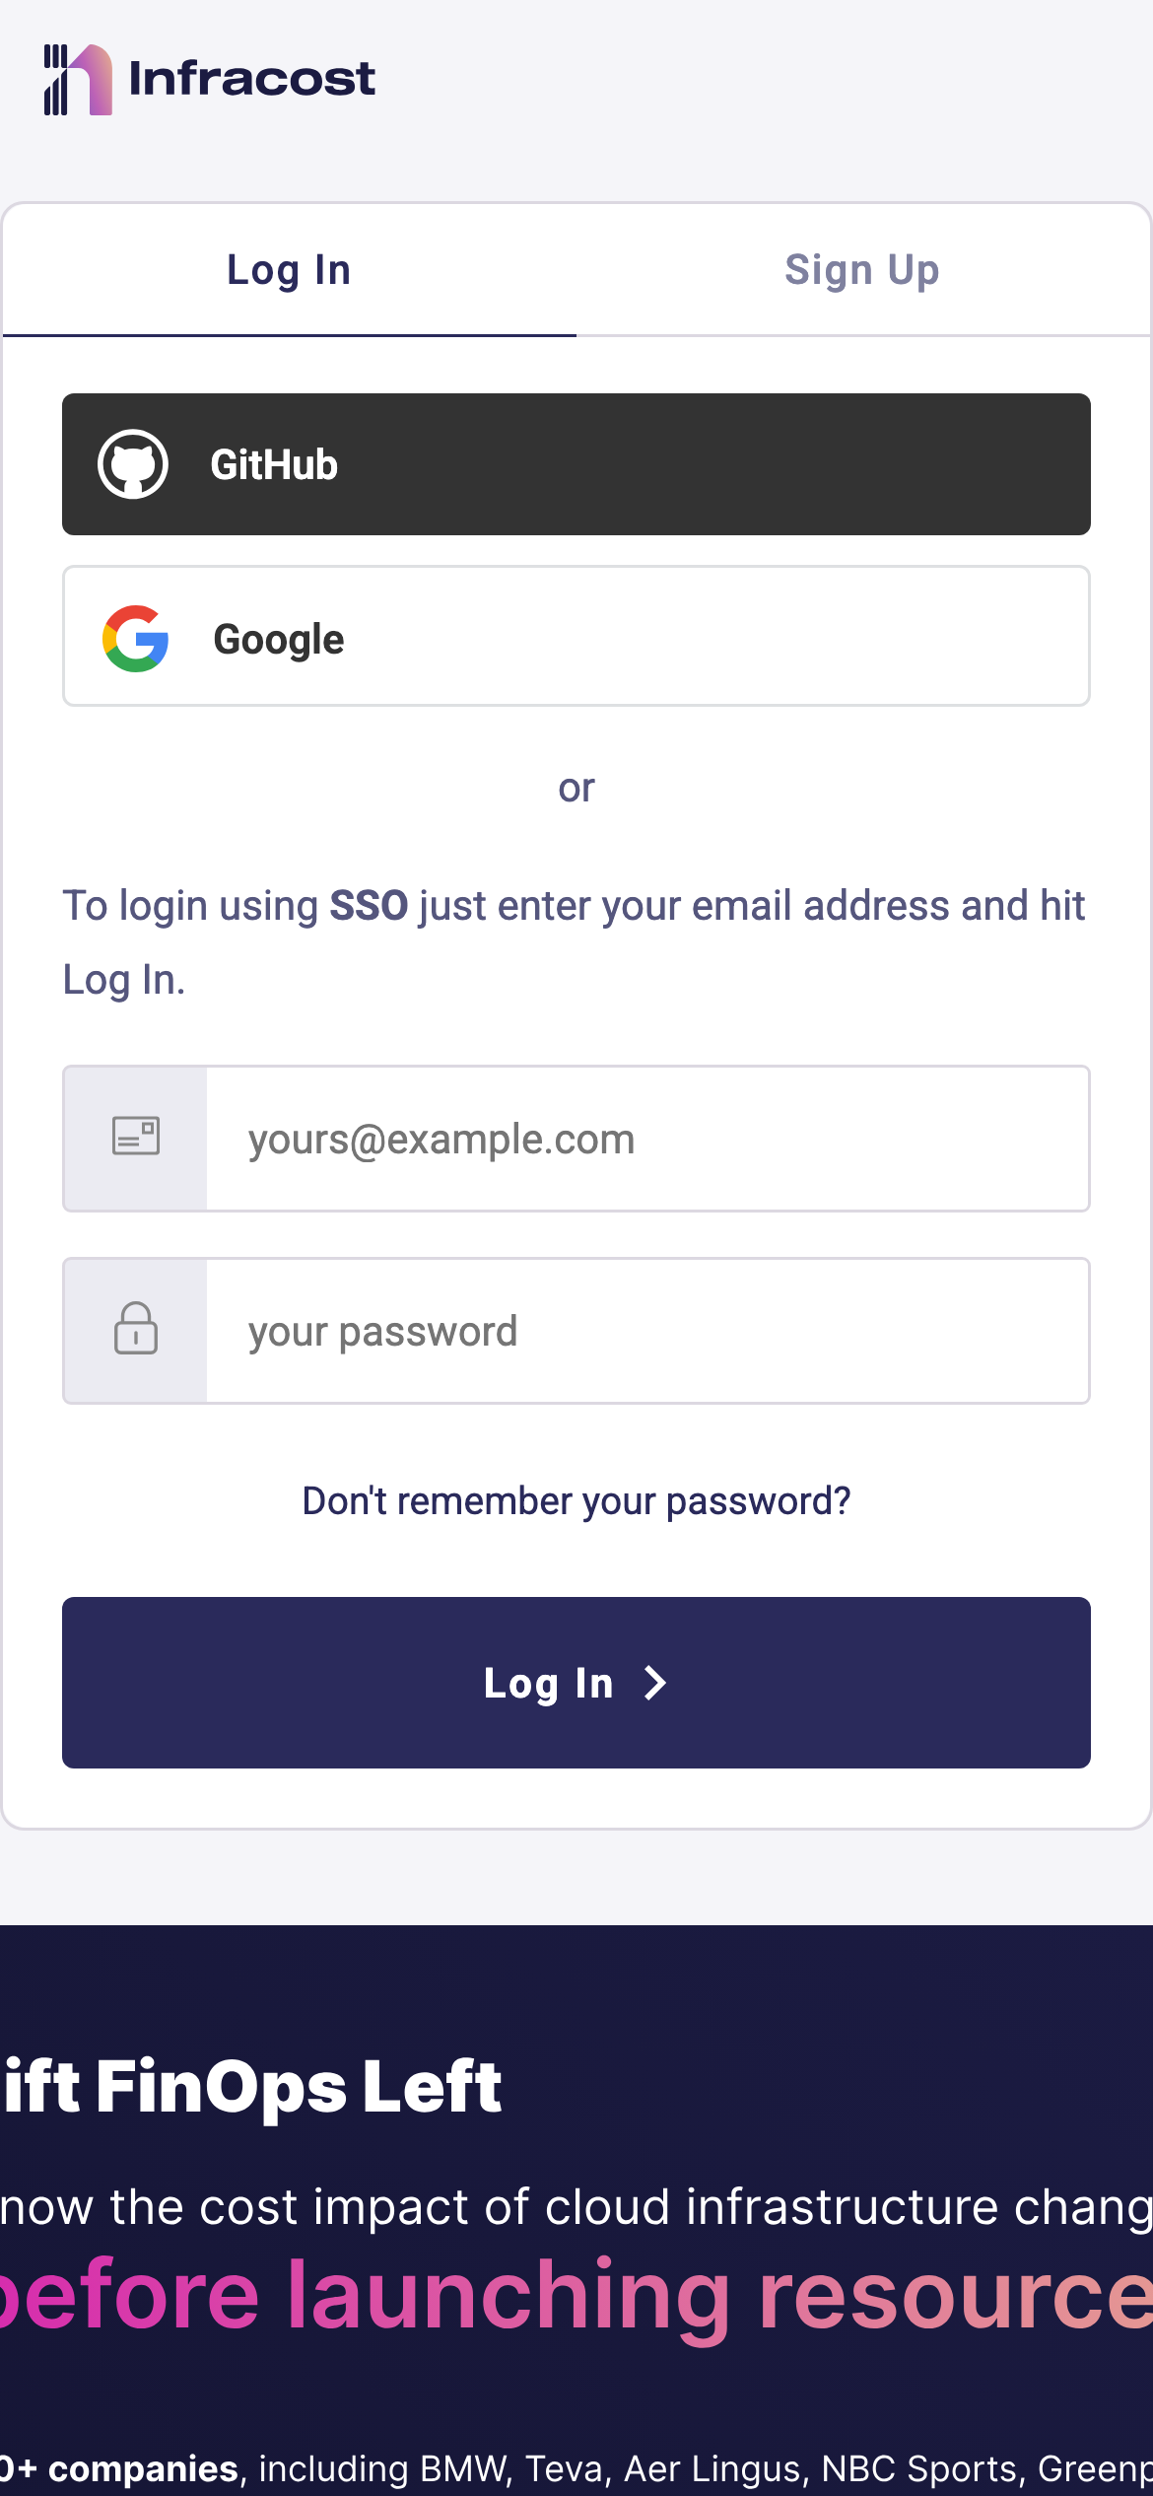The image size is (1153, 2496).
Task: Open the Sign Up tab
Action: [862, 270]
